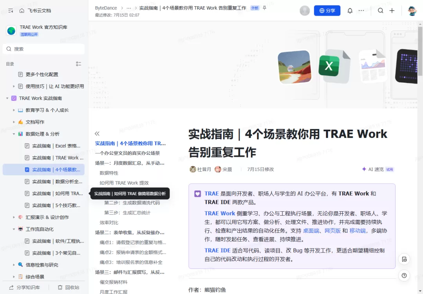The width and height of the screenshot is (423, 294).
Task: Jump to outline 效率对比
Action: [x=109, y=222]
